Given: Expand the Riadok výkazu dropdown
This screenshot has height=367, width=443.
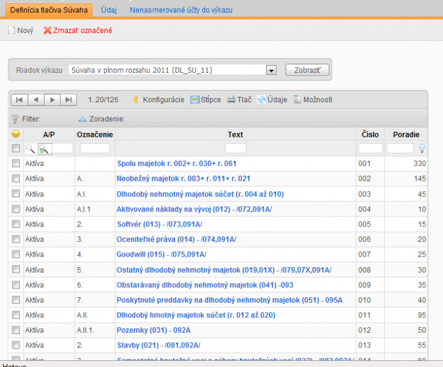Looking at the screenshot, I should pos(271,70).
